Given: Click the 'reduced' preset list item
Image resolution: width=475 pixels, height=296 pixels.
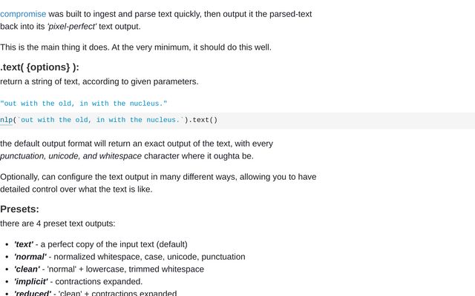Looking at the screenshot, I should [x=95, y=293].
